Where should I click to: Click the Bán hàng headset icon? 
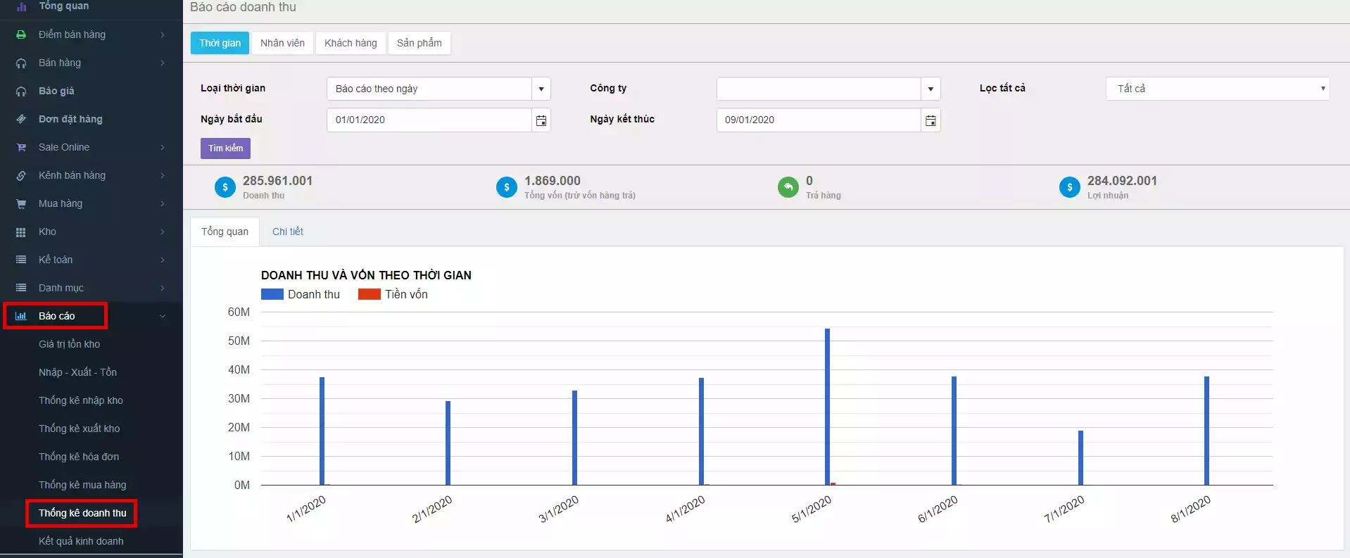point(21,63)
